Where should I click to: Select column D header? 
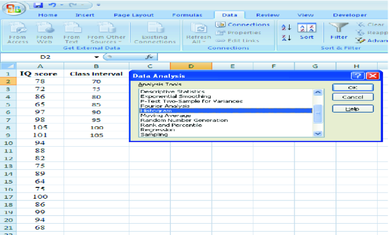pyautogui.click(x=191, y=66)
